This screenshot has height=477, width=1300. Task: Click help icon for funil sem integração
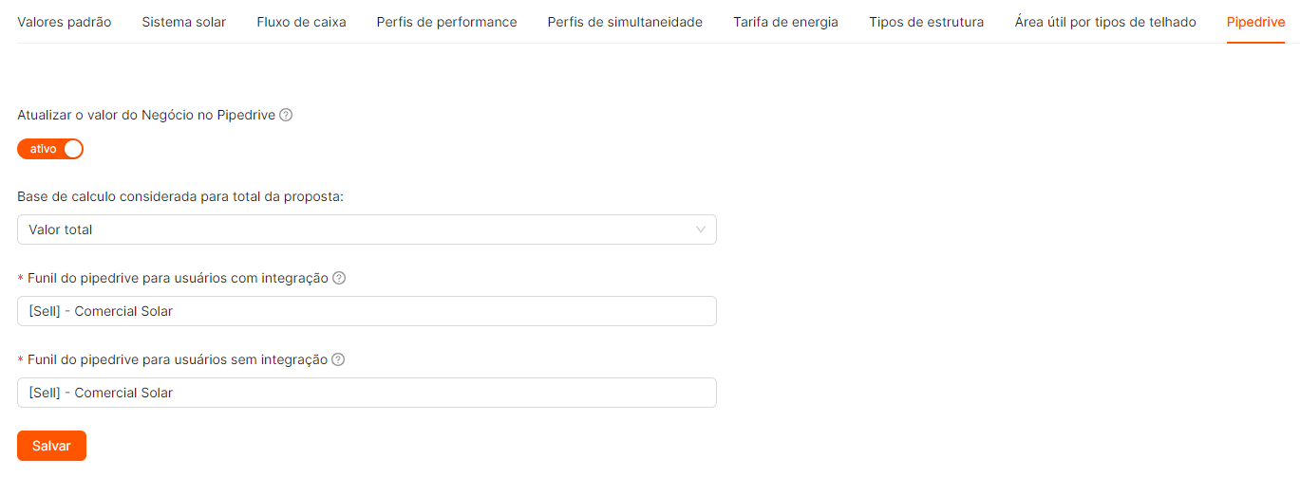coord(338,360)
